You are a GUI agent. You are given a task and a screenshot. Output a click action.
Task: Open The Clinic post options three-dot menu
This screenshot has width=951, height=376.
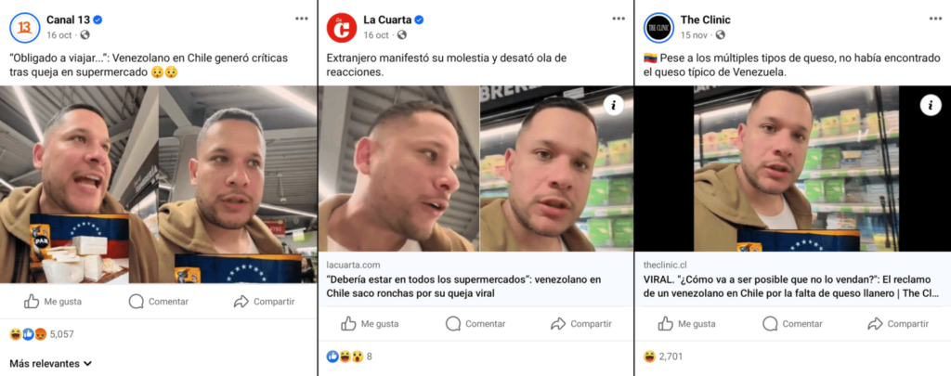tap(935, 19)
